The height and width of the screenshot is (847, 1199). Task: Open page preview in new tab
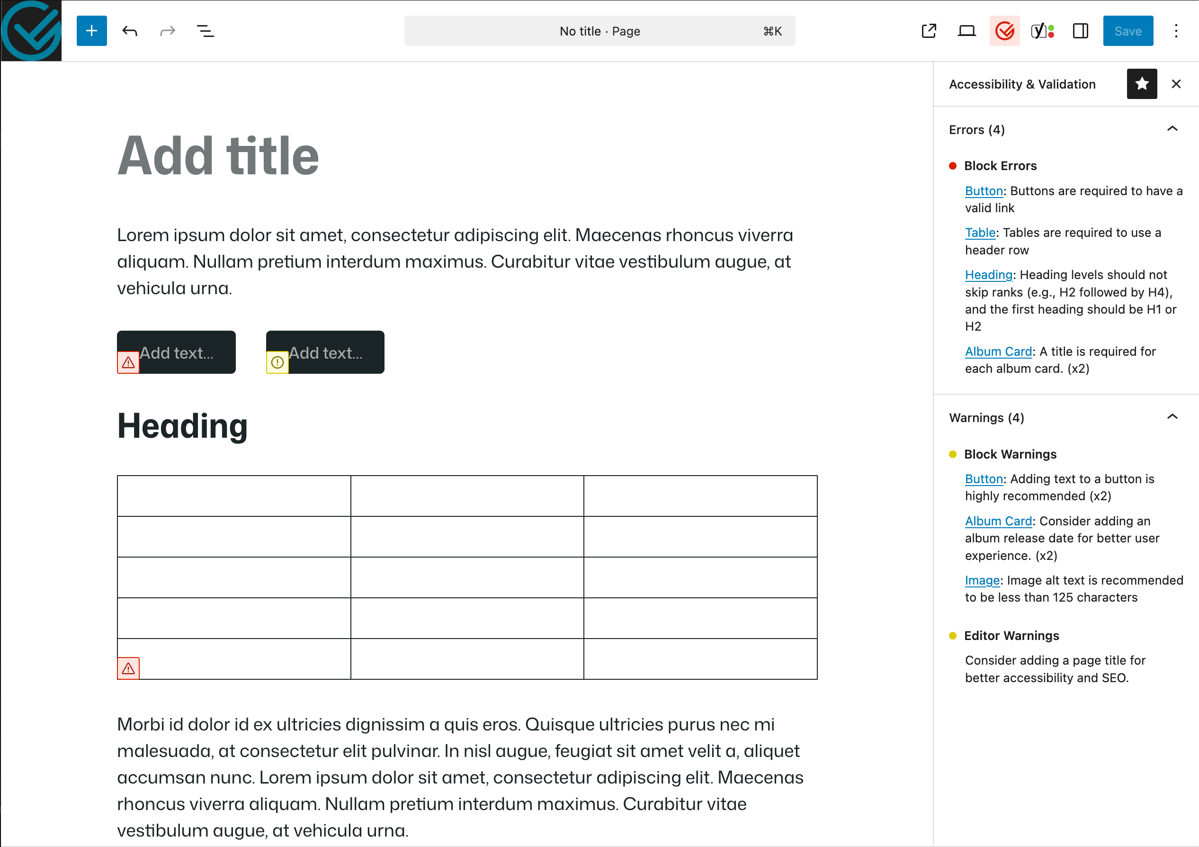coord(929,31)
